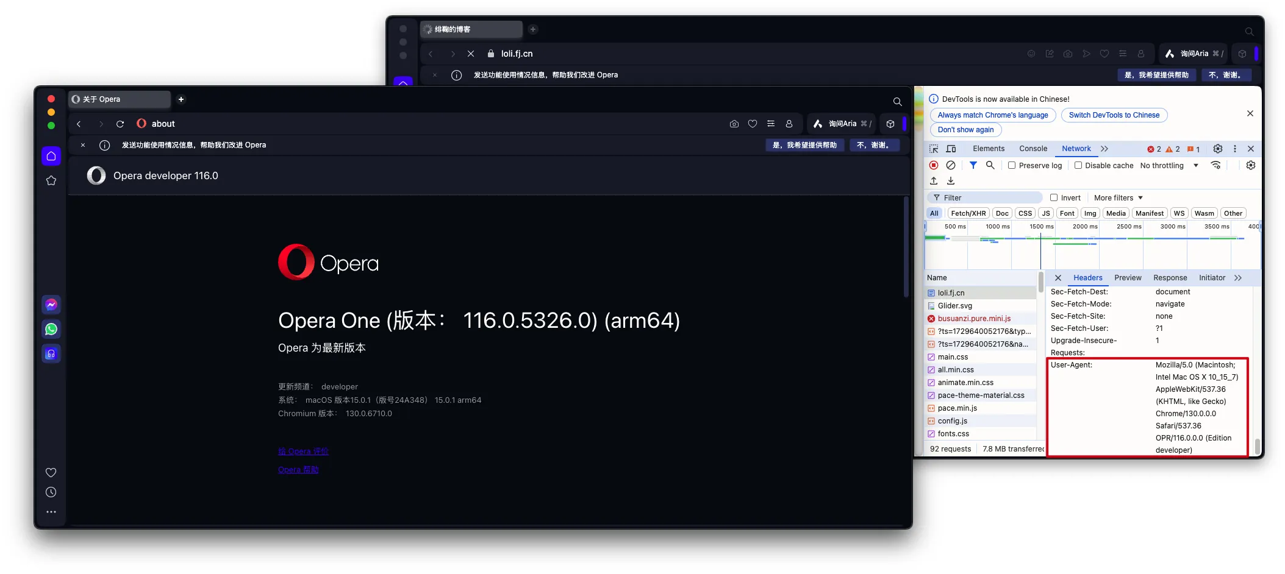Take a snapshot with the camera icon
Screen dimensions: 1285x574
pos(734,124)
